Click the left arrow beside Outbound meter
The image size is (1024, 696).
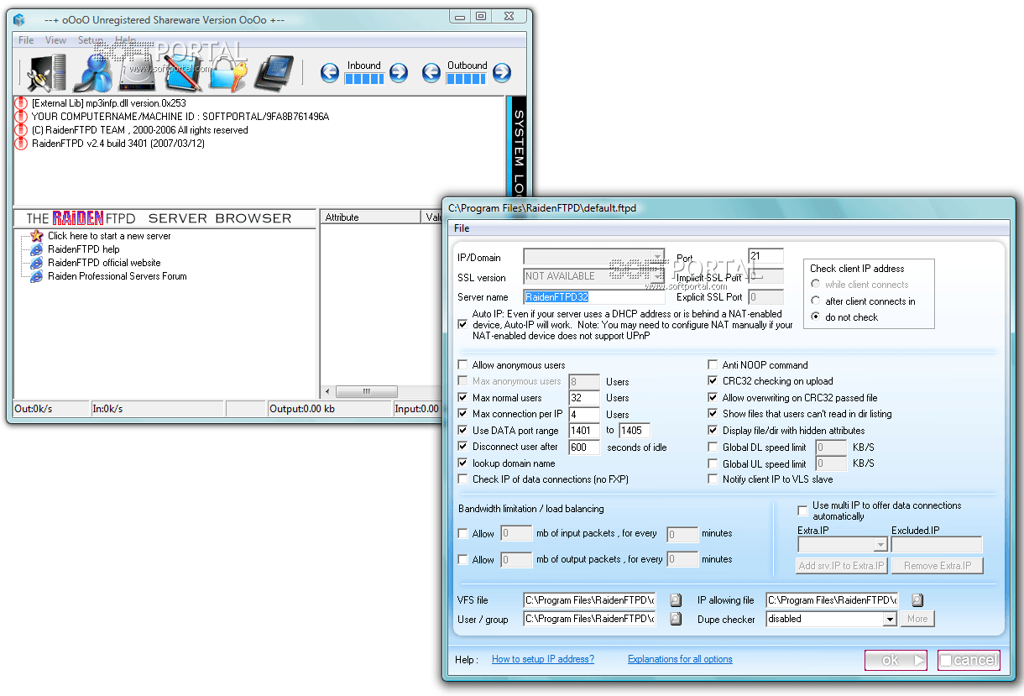point(431,73)
